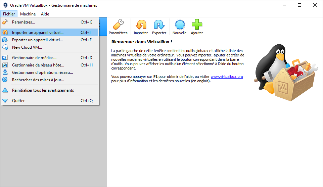
Task: Click the Nouvelle toolbar icon
Action: [x=180, y=25]
